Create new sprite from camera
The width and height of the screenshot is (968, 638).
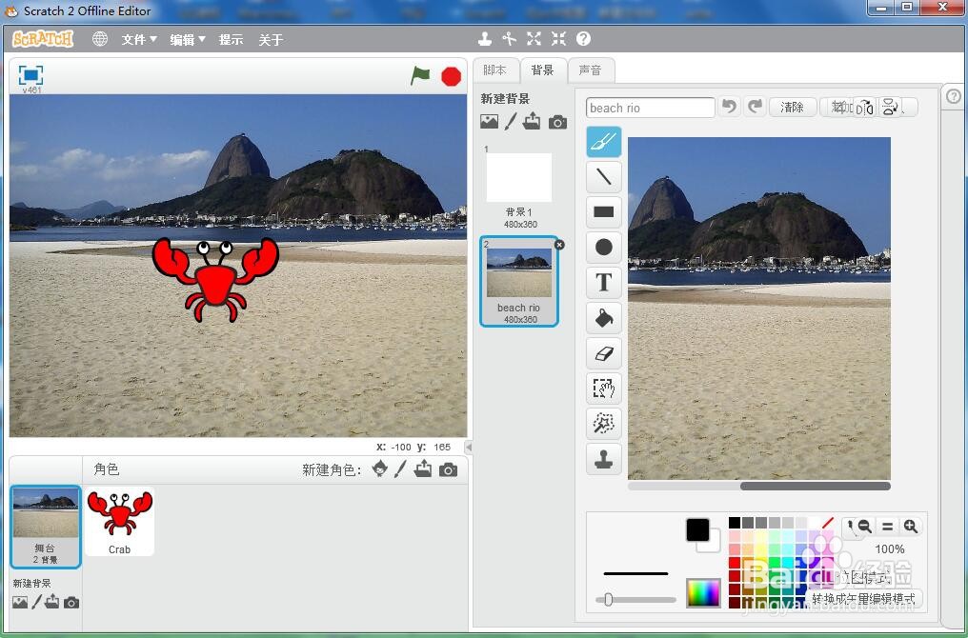point(448,470)
